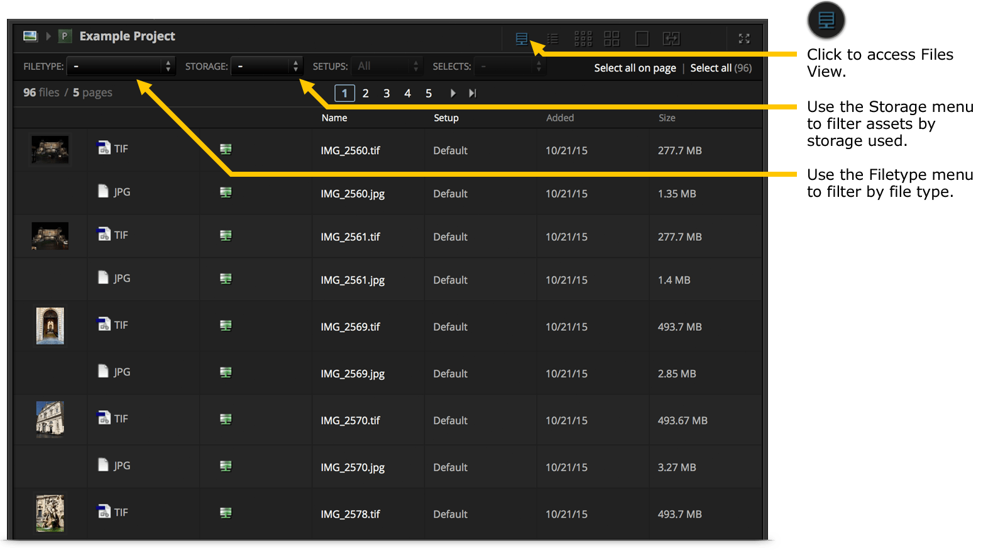The height and width of the screenshot is (551, 993).
Task: Sort by the Size column header
Action: pyautogui.click(x=667, y=118)
